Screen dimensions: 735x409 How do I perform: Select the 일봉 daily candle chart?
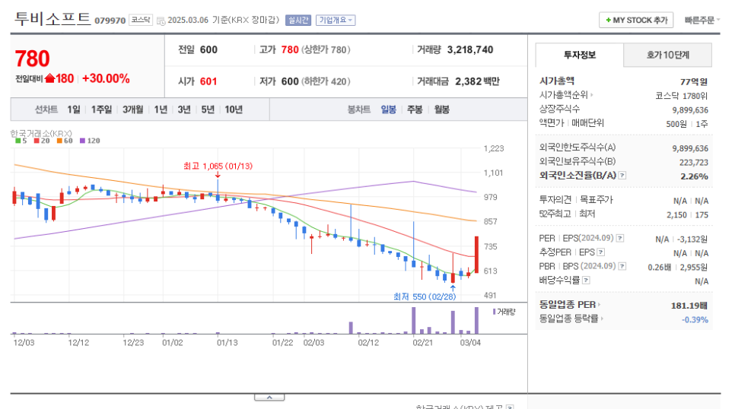[x=388, y=109]
